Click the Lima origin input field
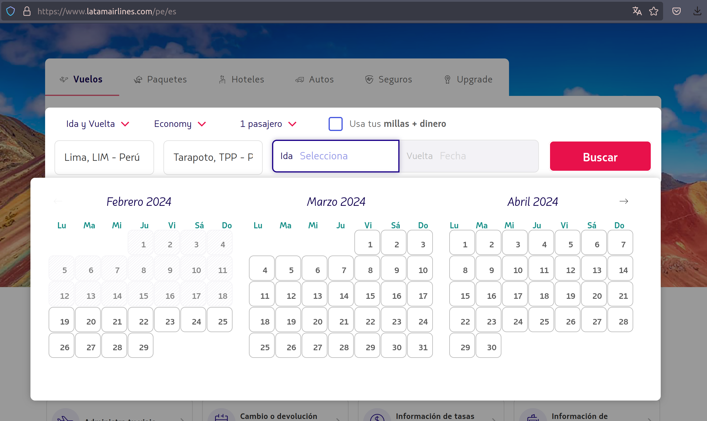The width and height of the screenshot is (707, 421). pyautogui.click(x=104, y=157)
